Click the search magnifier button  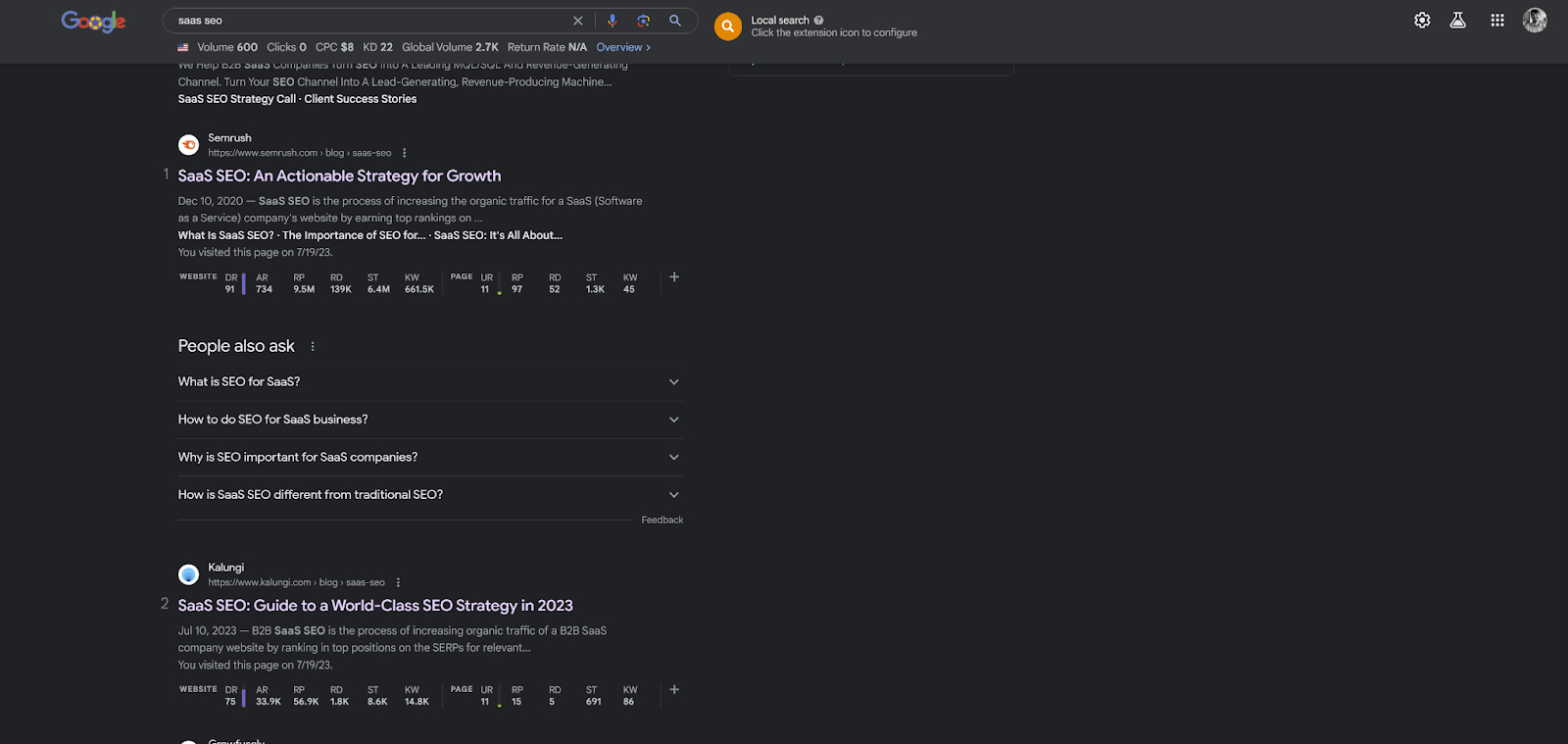[x=675, y=21]
